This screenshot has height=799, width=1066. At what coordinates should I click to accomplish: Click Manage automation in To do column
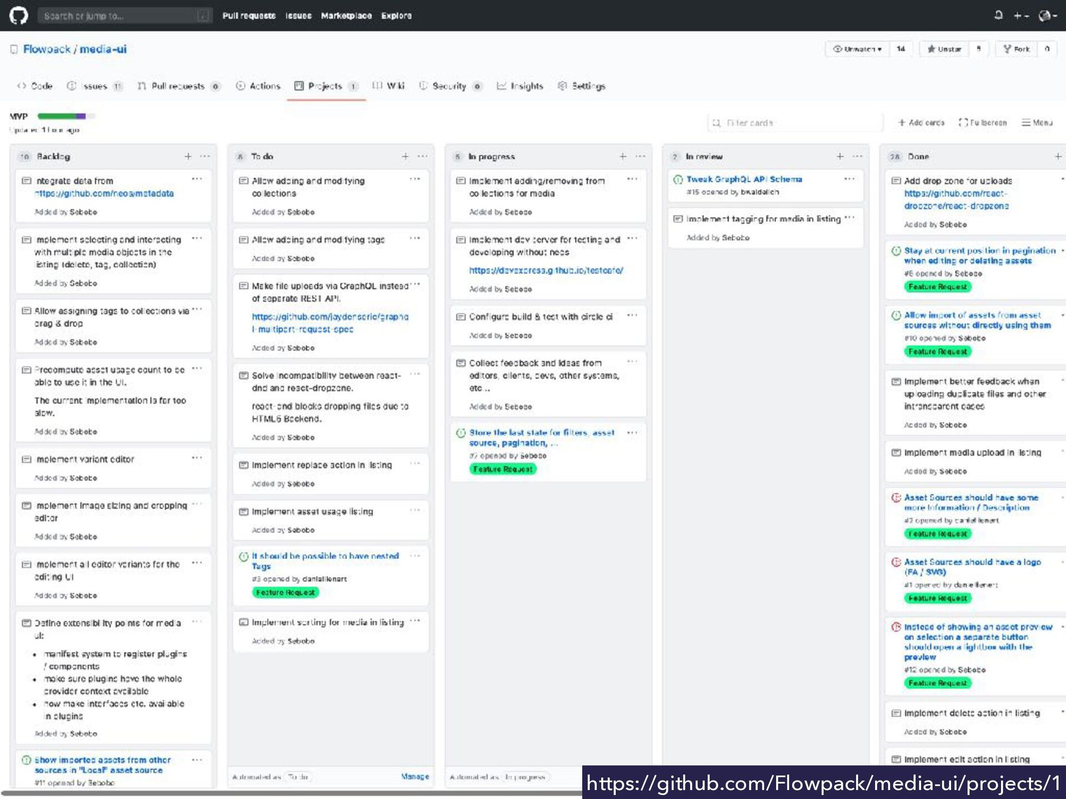point(415,776)
